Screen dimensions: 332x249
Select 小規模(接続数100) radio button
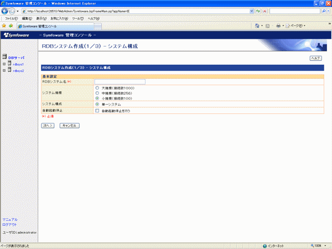[97, 98]
